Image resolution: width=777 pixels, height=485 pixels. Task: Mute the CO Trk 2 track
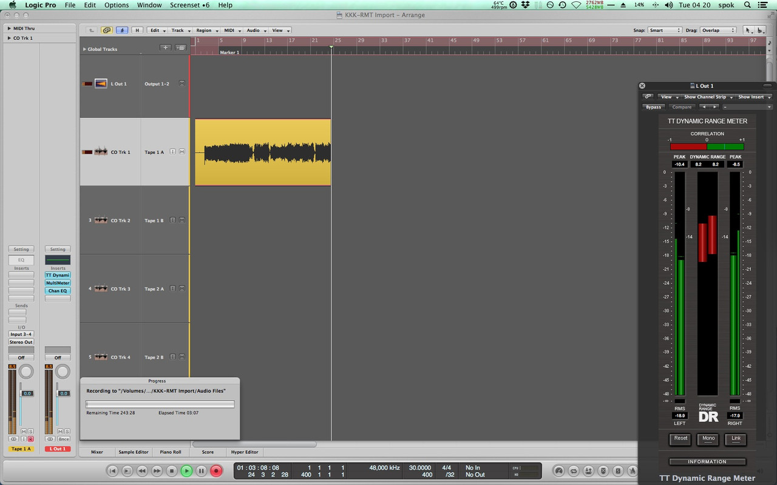click(x=182, y=220)
